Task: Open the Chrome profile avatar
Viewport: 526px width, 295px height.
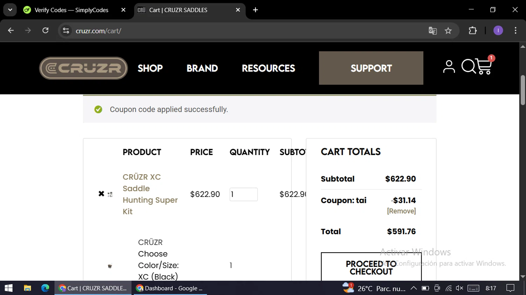Action: (x=498, y=31)
